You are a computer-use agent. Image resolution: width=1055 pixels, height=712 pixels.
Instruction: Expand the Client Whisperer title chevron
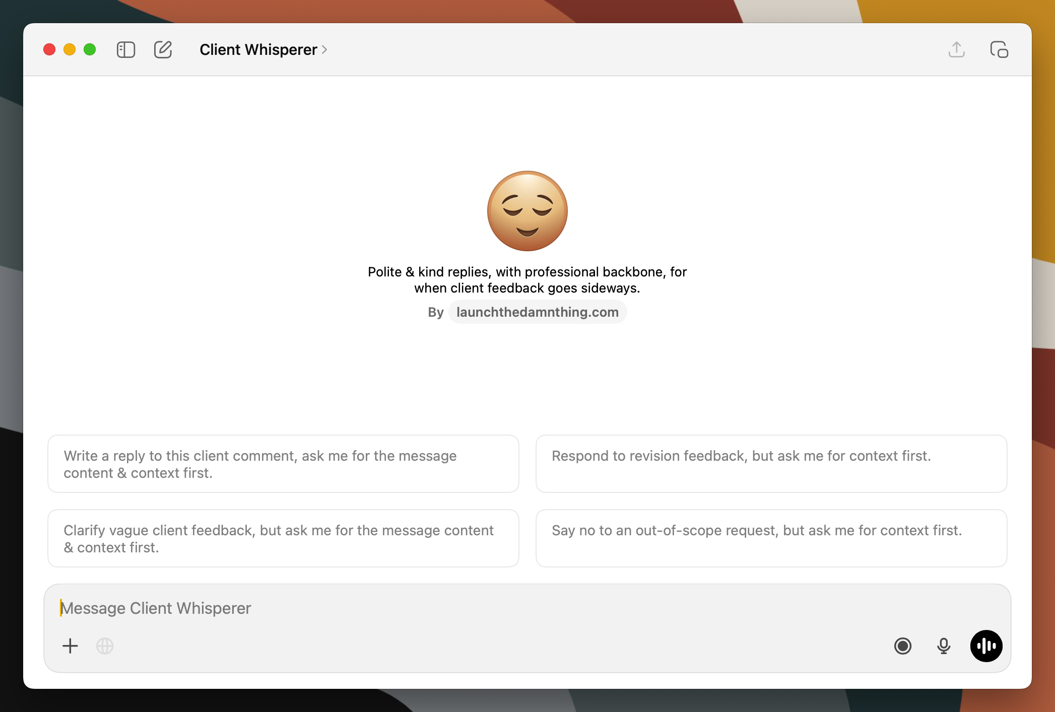[324, 50]
